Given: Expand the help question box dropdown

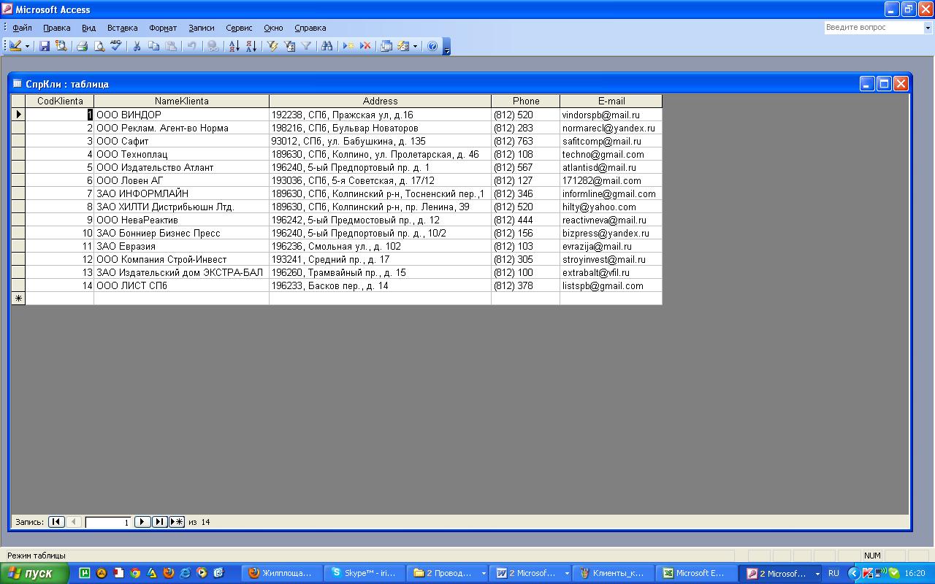Looking at the screenshot, I should (928, 28).
